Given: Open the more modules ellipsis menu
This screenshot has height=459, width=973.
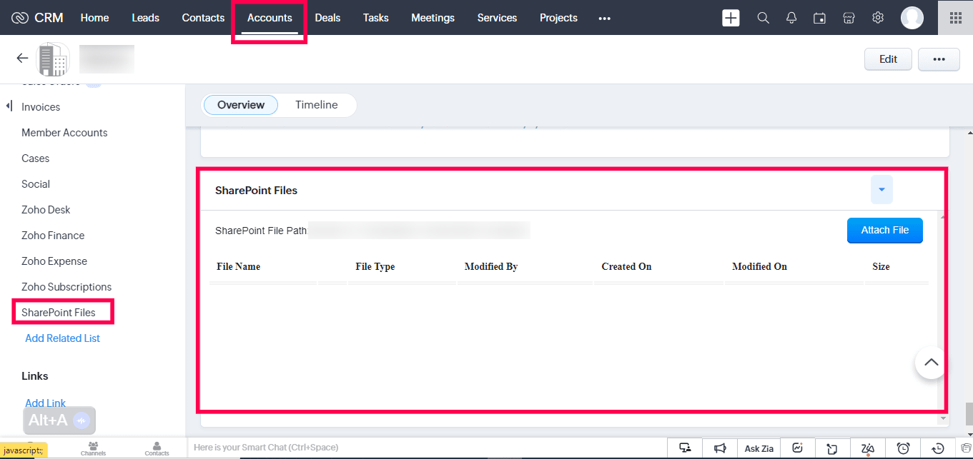Looking at the screenshot, I should coord(605,18).
